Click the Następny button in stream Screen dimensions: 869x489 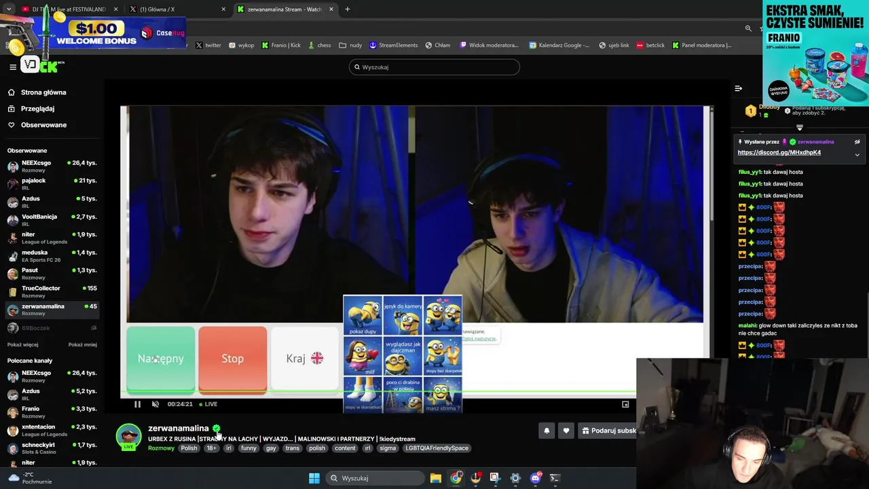[161, 359]
